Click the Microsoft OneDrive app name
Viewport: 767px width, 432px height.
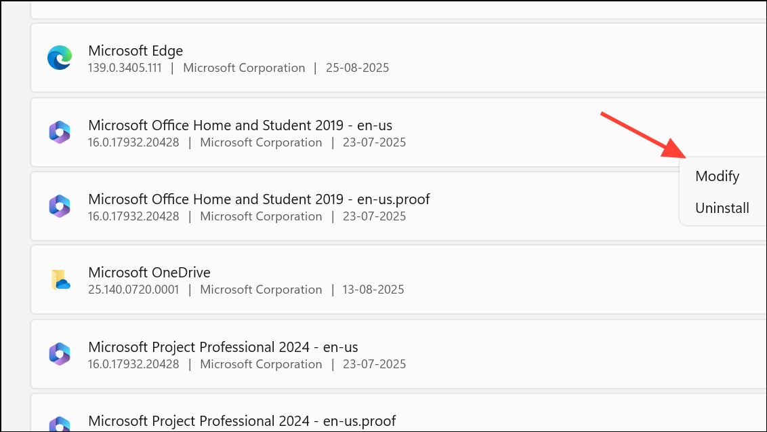coord(148,272)
